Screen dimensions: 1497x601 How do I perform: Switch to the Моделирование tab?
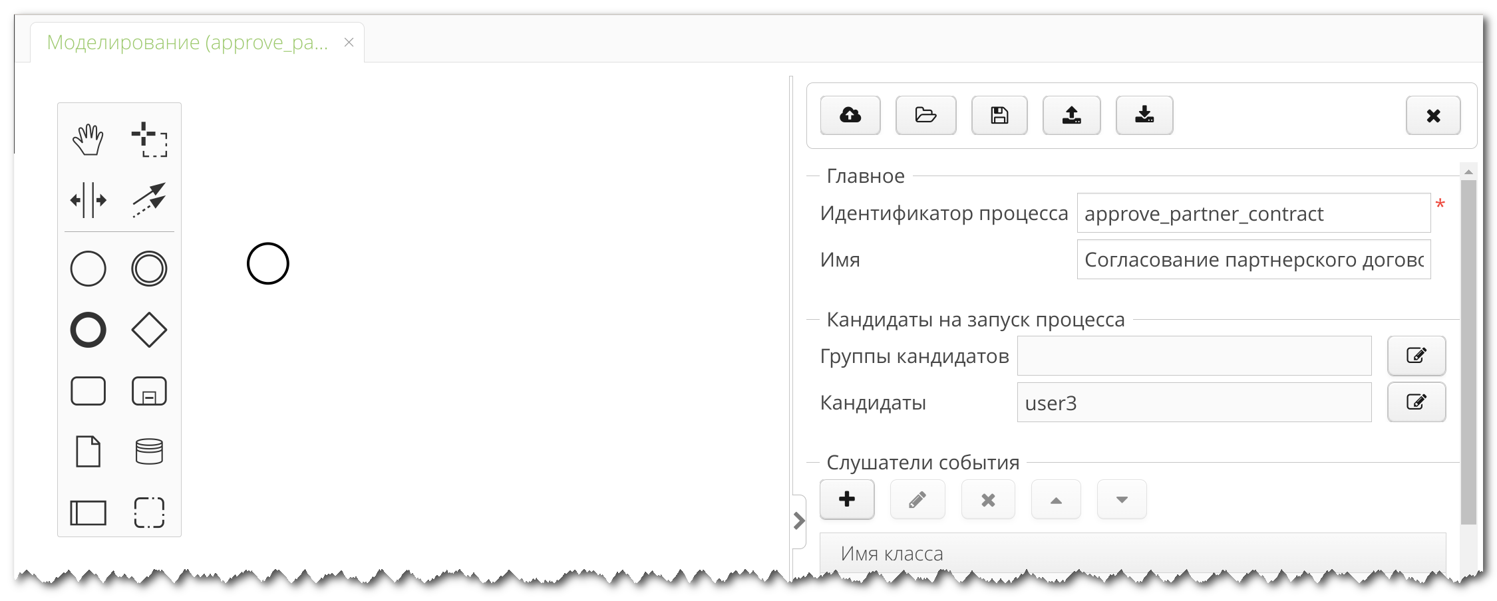[x=188, y=43]
